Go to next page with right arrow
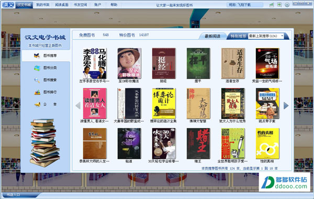 [x=286, y=105]
